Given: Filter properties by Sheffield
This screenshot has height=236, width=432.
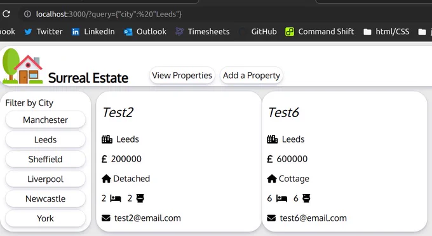Looking at the screenshot, I should 46,159.
